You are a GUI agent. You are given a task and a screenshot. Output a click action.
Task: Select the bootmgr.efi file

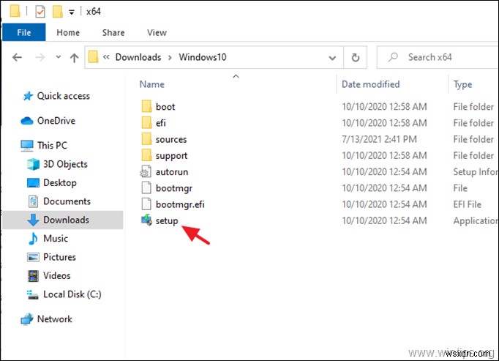(180, 204)
